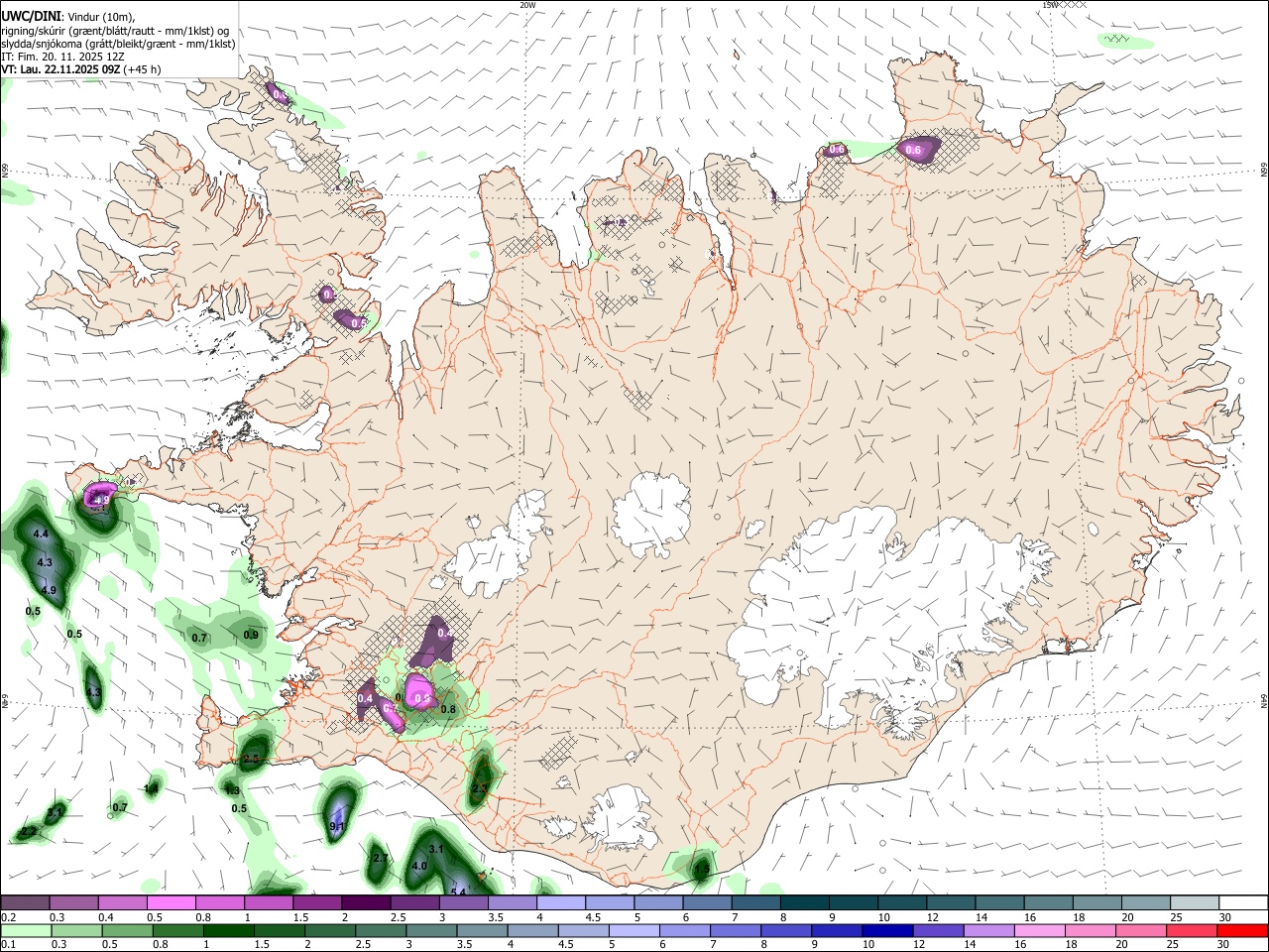Viewport: 1269px width, 952px height.
Task: Pick the pale lavender swatch between top-row 4 and 4.5
Action: click(561, 902)
